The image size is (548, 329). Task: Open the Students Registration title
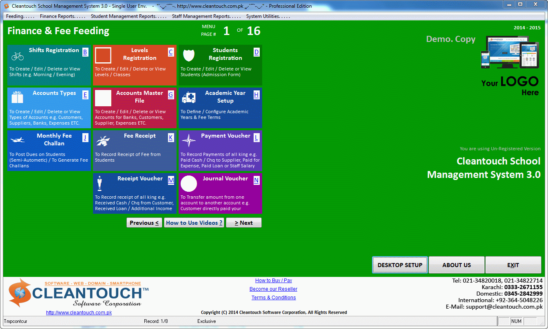pyautogui.click(x=225, y=54)
